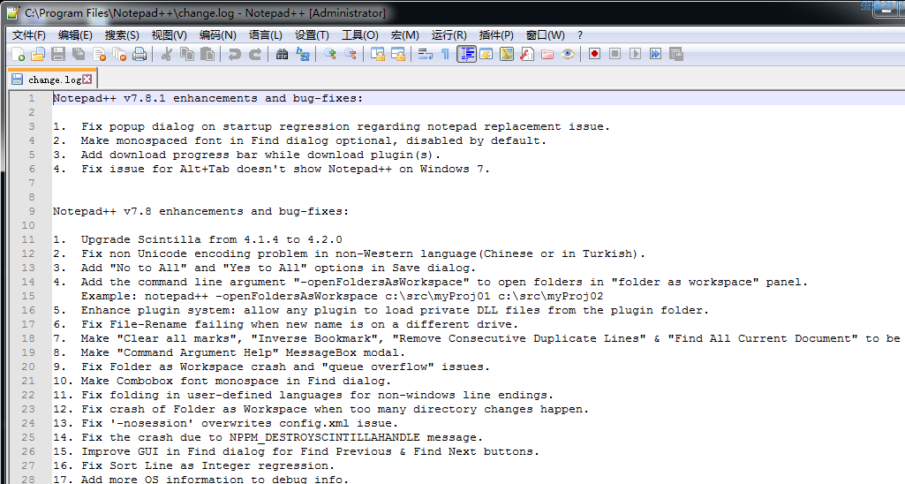The image size is (905, 484).
Task: Open the 编辑(E) menu
Action: (75, 35)
